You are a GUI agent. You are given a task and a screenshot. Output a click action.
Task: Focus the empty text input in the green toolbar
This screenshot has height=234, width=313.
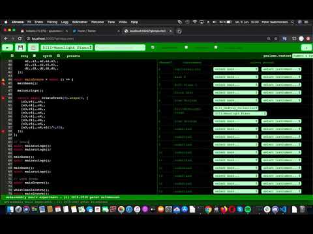point(120,47)
